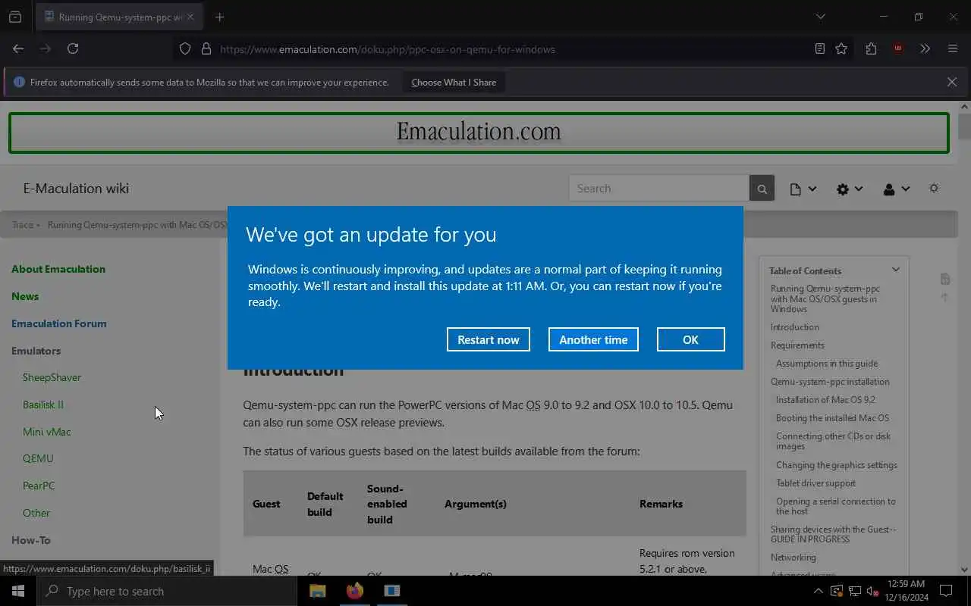The image size is (971, 606).
Task: Jump to Installation of Mac OS 9.2
Action: (825, 400)
